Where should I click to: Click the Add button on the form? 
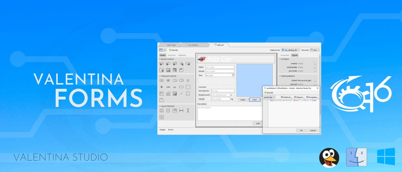pyautogui.click(x=258, y=123)
